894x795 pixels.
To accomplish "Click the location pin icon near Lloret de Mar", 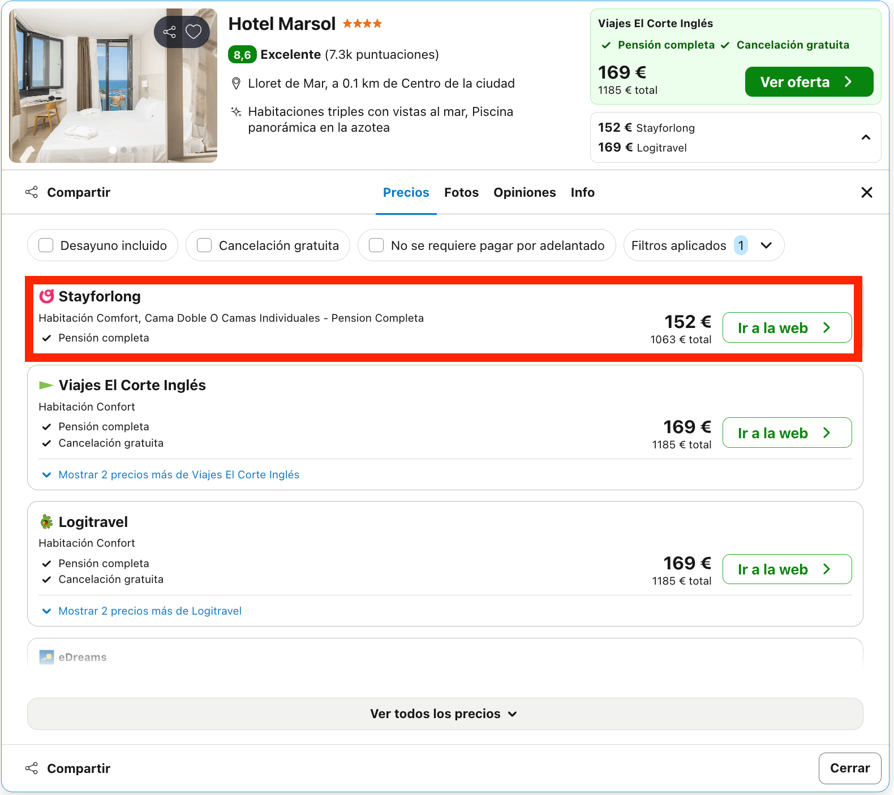I will pos(237,84).
